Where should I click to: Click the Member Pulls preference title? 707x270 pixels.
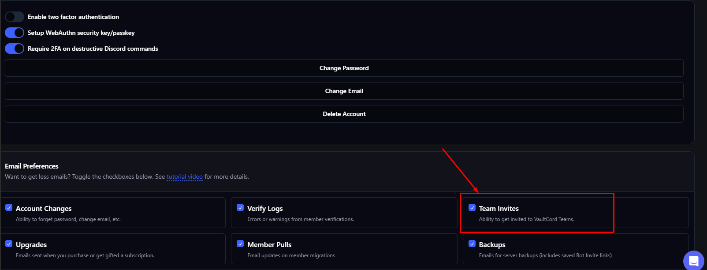(x=269, y=245)
